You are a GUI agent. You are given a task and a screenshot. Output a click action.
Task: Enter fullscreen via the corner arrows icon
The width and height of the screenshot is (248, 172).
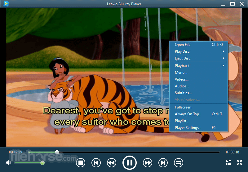point(239,162)
